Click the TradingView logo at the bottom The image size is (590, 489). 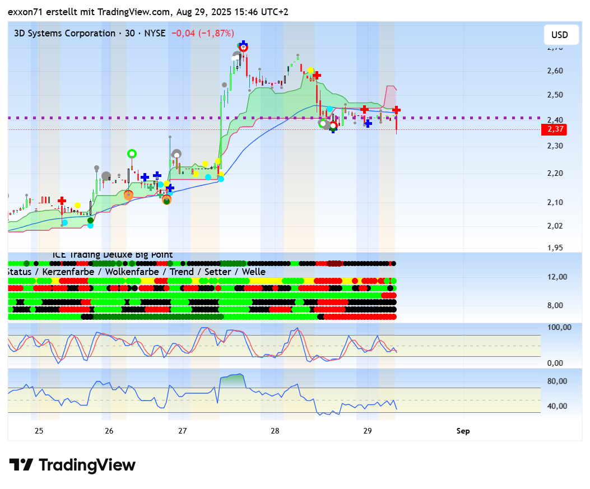point(72,465)
